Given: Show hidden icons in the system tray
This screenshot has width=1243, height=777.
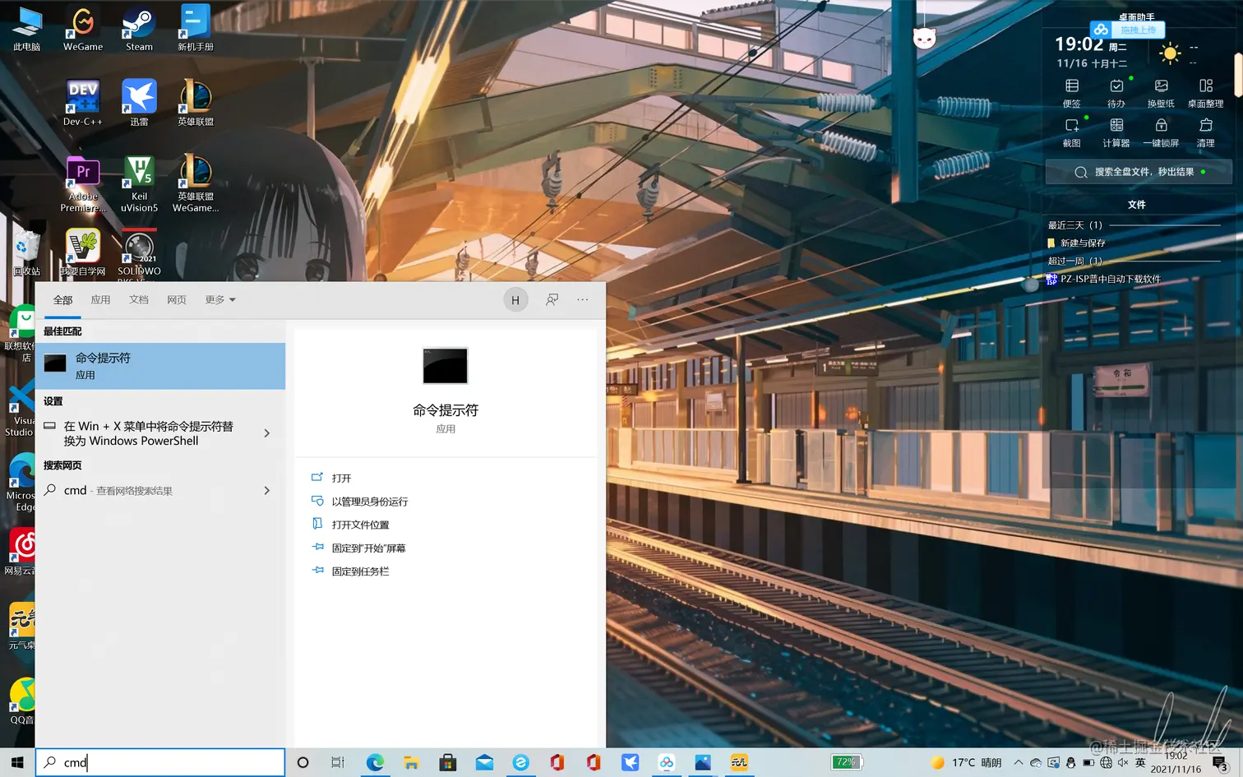Looking at the screenshot, I should click(1018, 762).
